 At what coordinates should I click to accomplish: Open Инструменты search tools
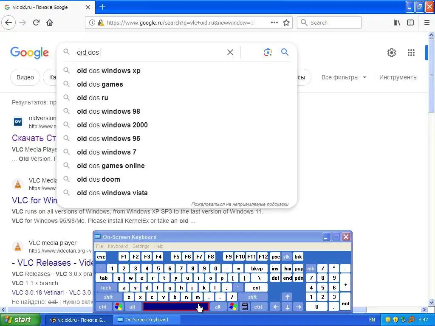point(398,77)
